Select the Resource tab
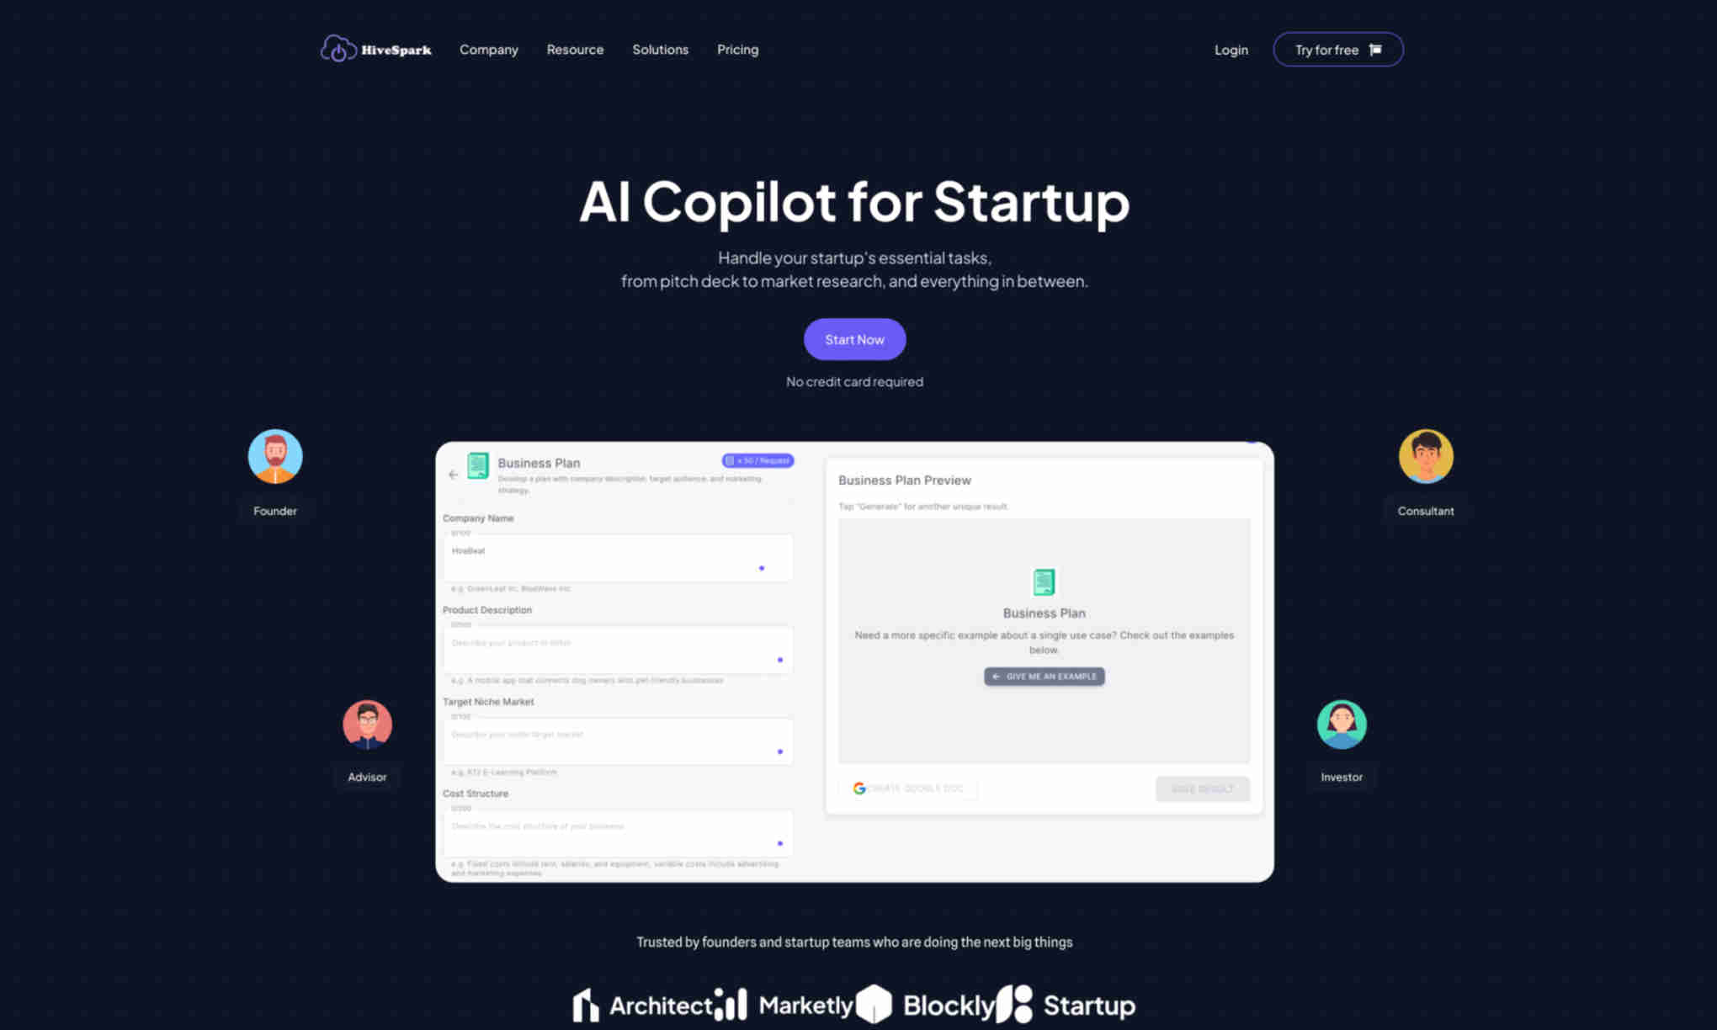1717x1030 pixels. (575, 49)
